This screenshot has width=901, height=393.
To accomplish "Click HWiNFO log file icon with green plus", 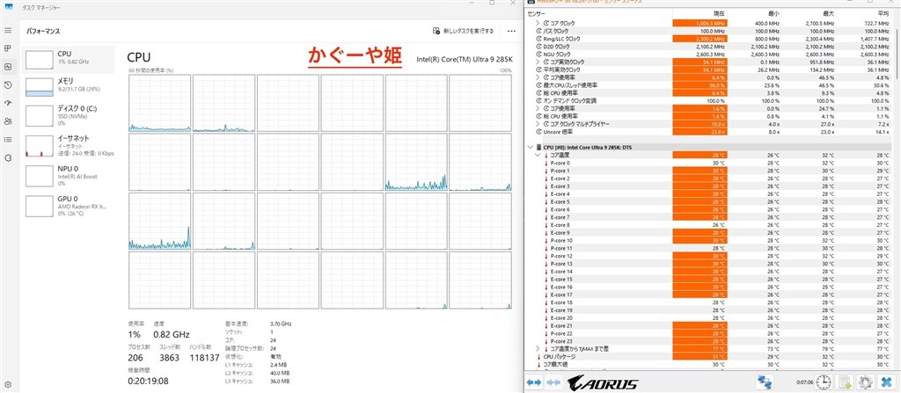I will point(845,382).
